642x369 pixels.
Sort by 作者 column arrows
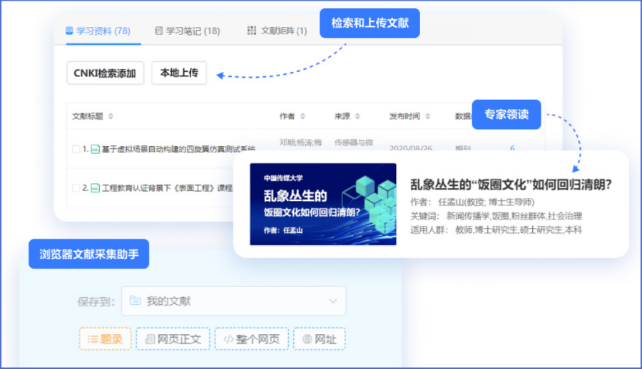(x=302, y=117)
